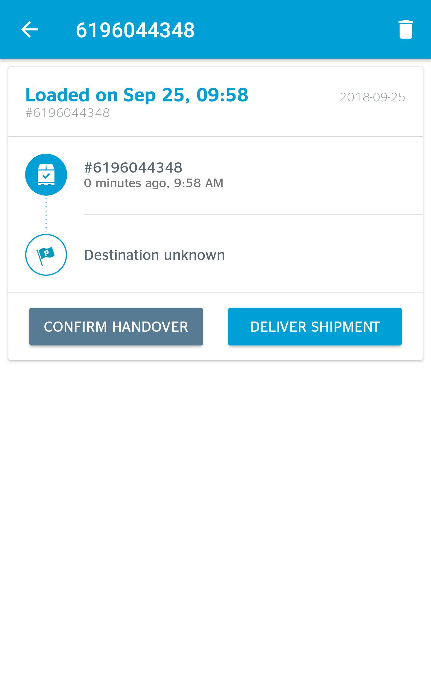
Task: Open the Loaded on Sep 25, 09:58 heading
Action: coord(137,95)
